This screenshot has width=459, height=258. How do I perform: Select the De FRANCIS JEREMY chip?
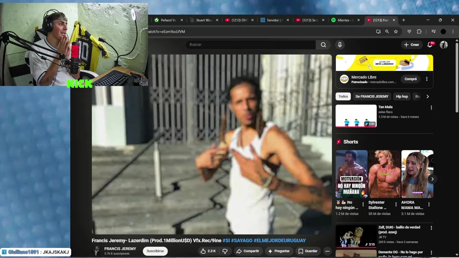click(x=372, y=96)
